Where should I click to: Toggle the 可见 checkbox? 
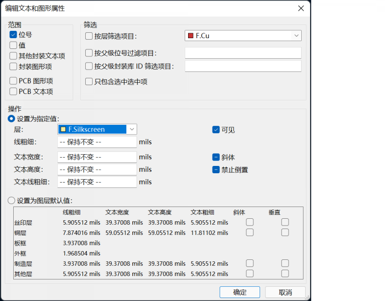click(216, 130)
